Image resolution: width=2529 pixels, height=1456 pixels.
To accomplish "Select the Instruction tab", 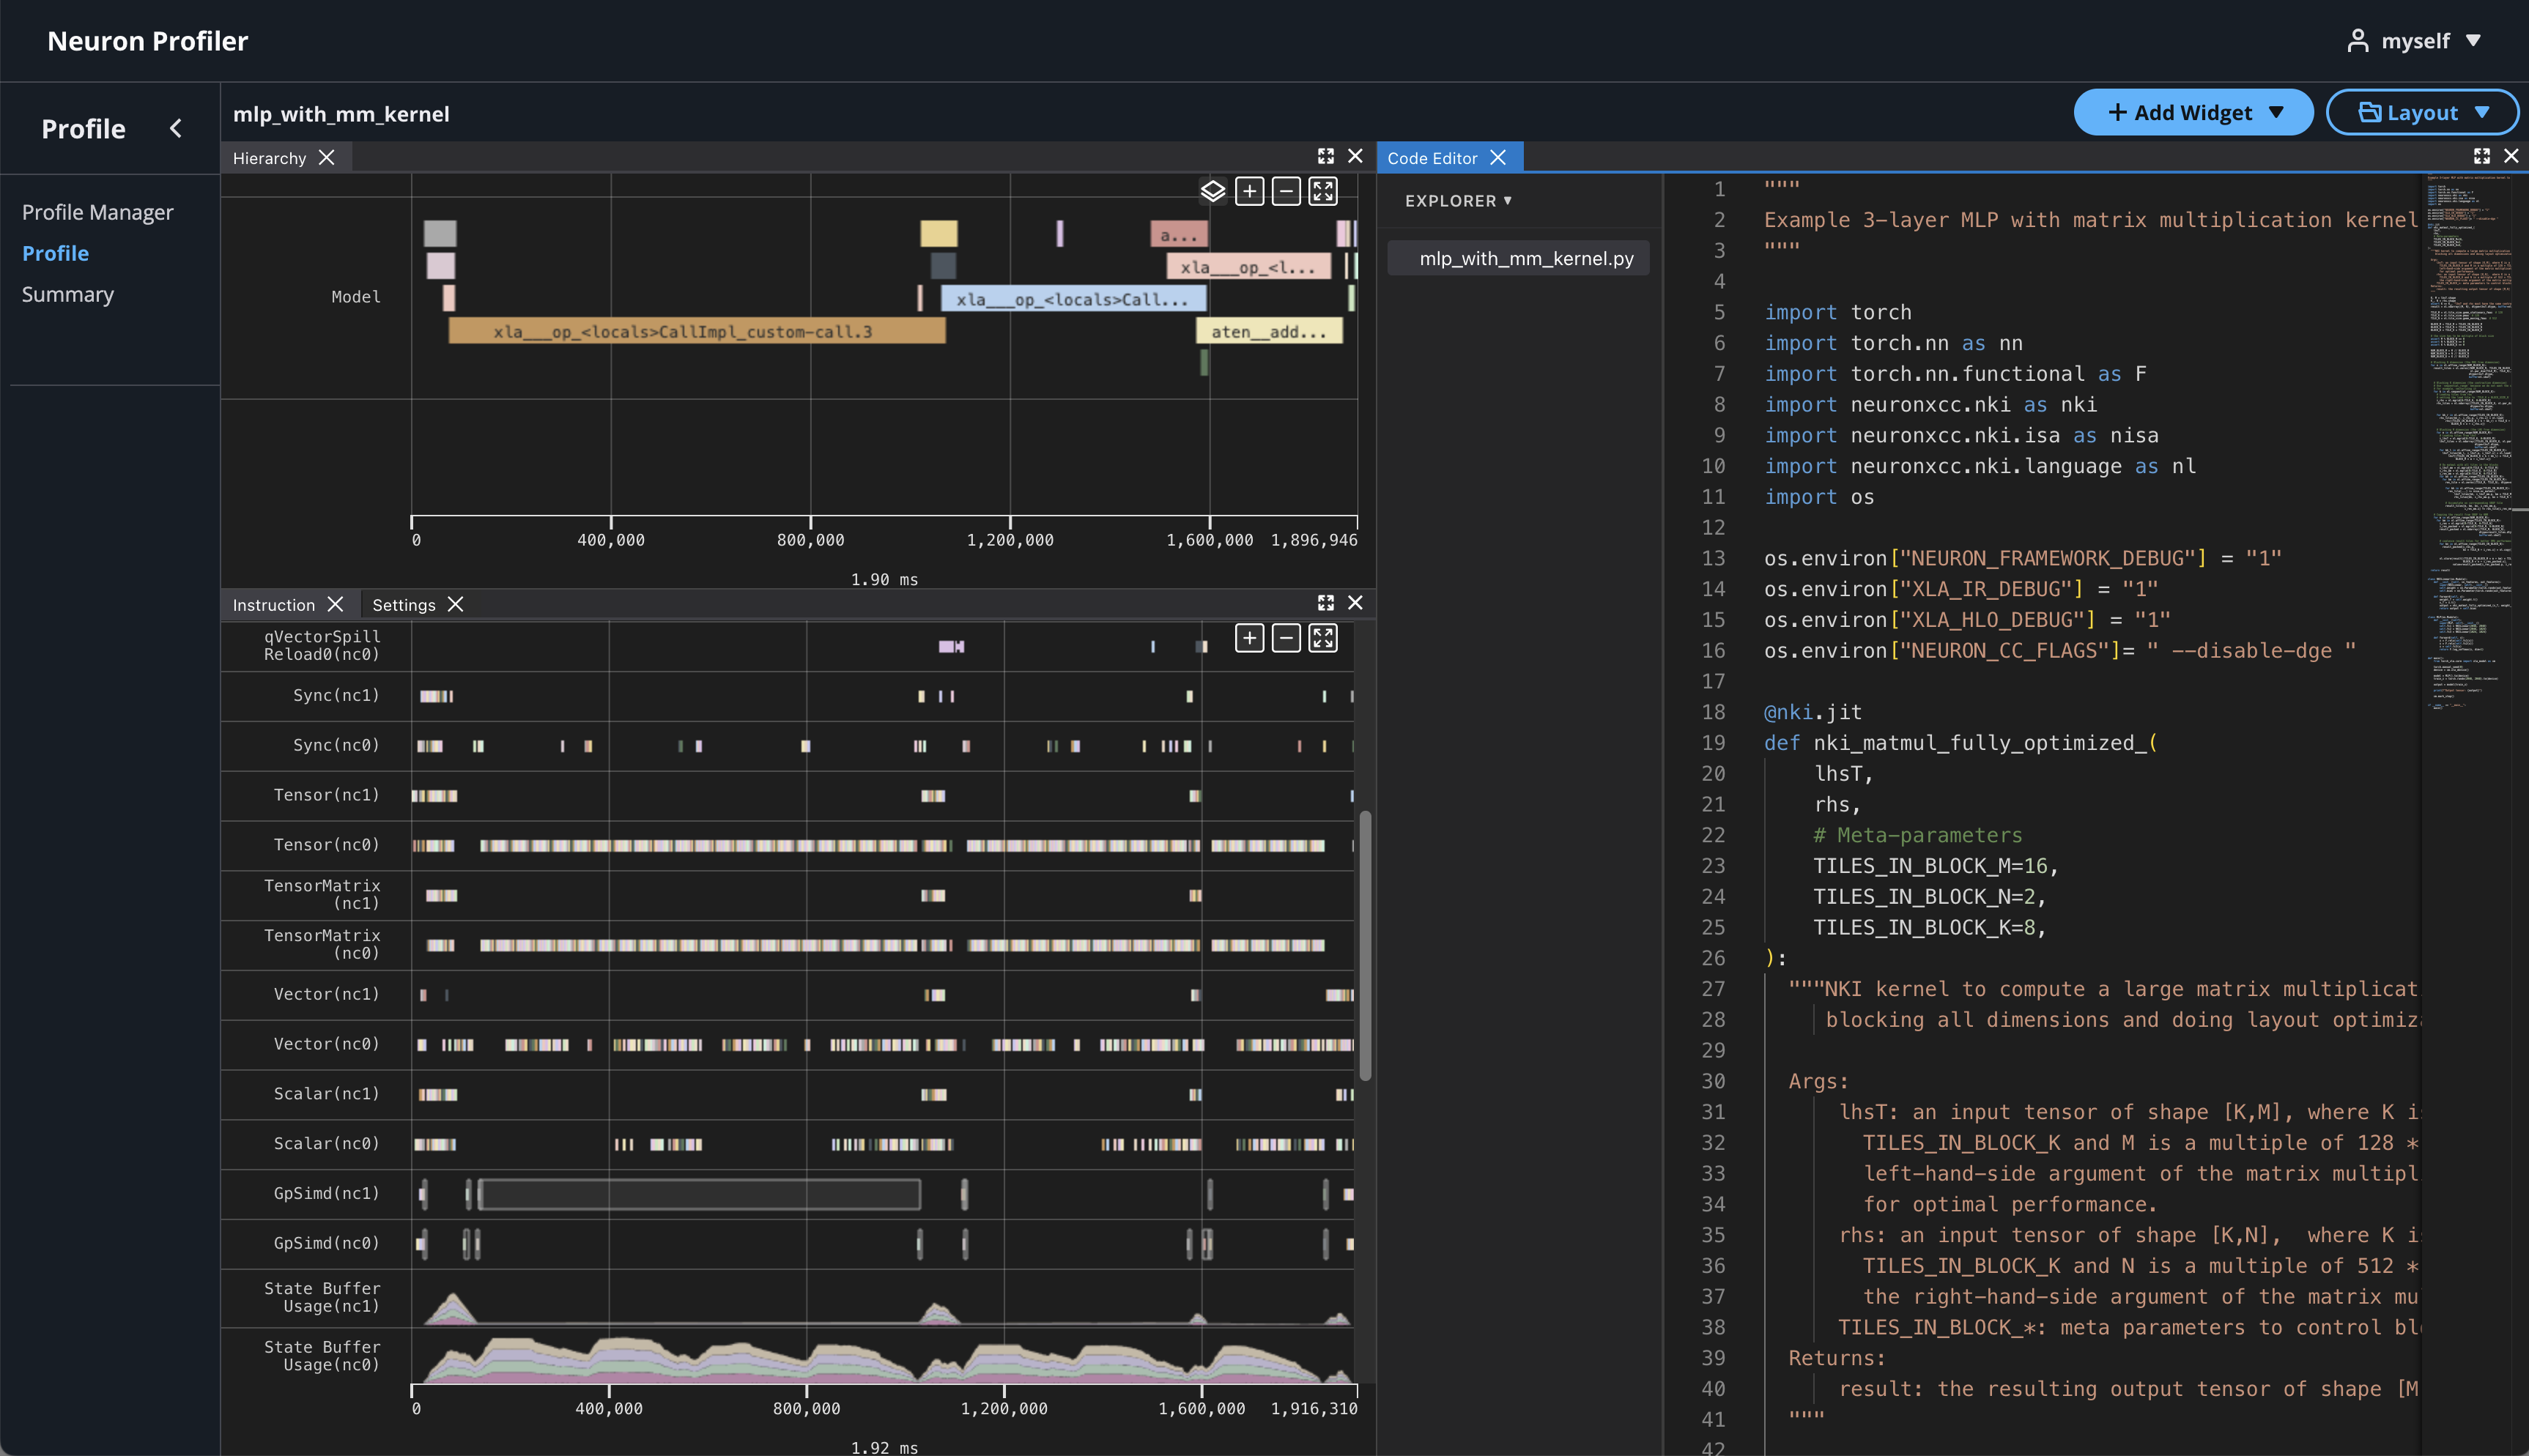I will coord(273,604).
